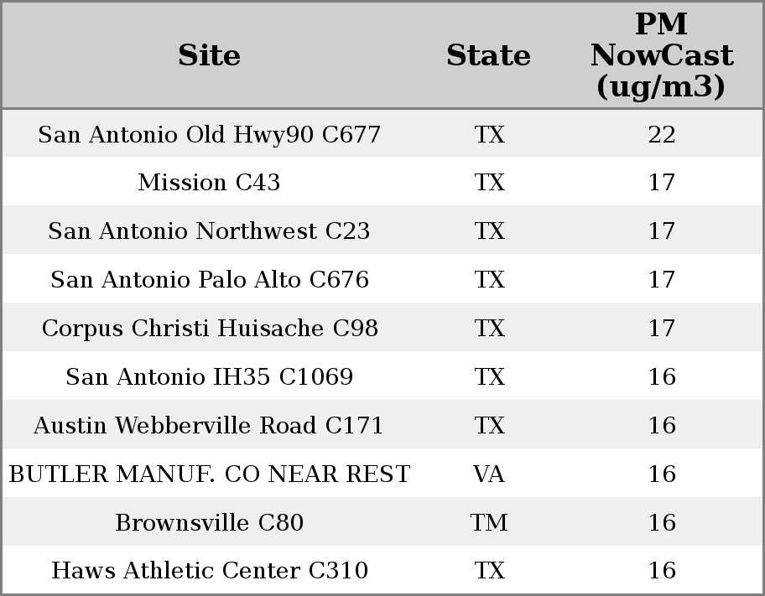The height and width of the screenshot is (596, 765).
Task: Click the State column header
Action: point(488,55)
